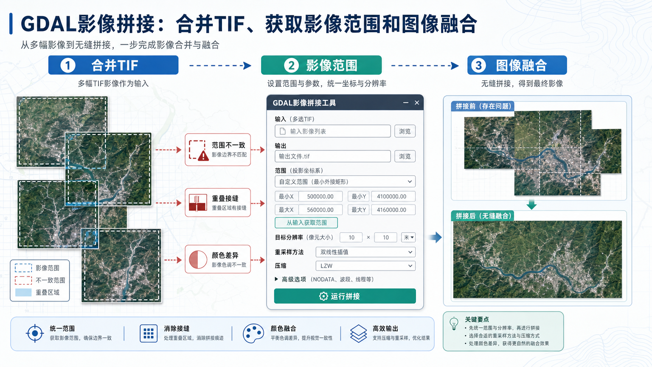The width and height of the screenshot is (652, 367).
Task: Open the LZW compression dropdown
Action: (x=365, y=266)
